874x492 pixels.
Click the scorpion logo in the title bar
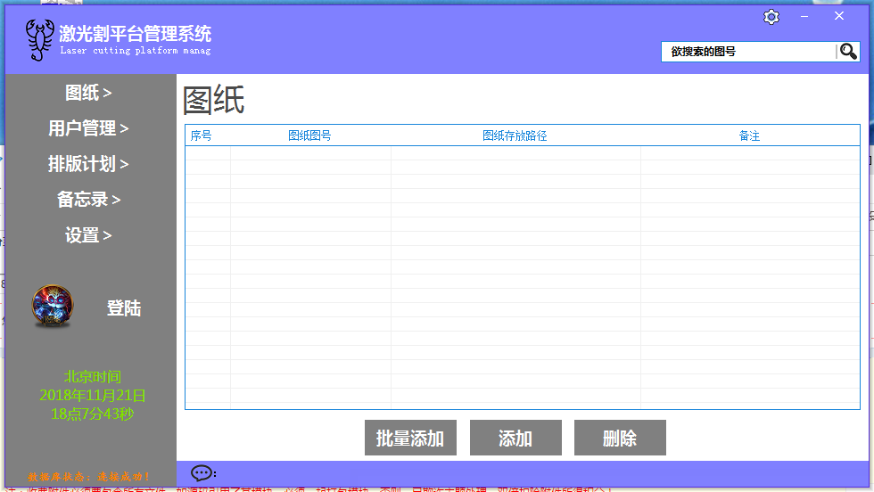tap(38, 40)
